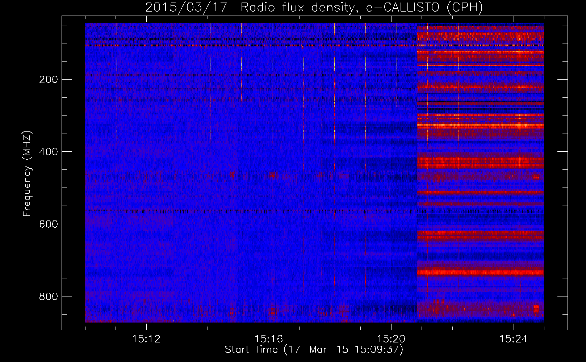Click the 600 frequency tick label
This screenshot has width=586, height=362.
(48, 224)
